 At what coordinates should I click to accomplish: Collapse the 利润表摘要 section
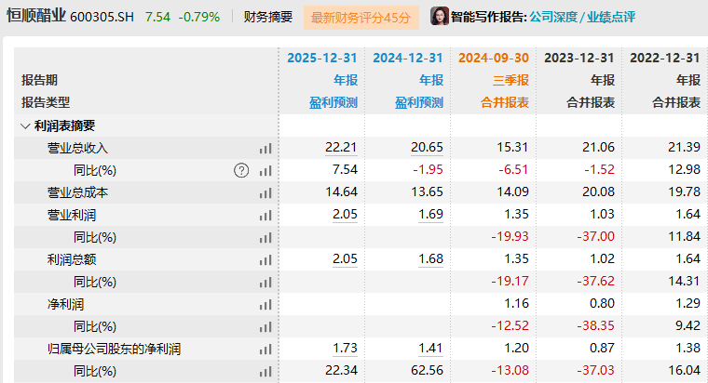click(x=25, y=126)
